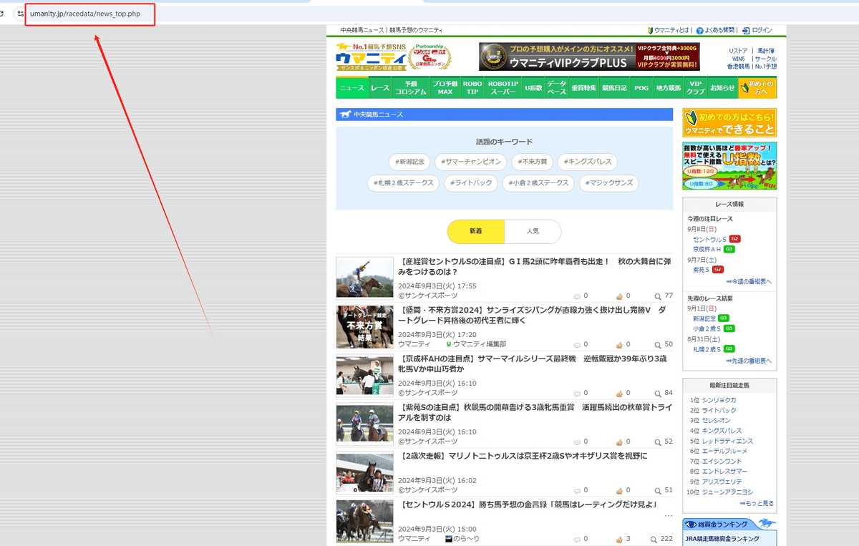Open U指数 speed index sidebar banner
The height and width of the screenshot is (546, 859).
coord(729,166)
